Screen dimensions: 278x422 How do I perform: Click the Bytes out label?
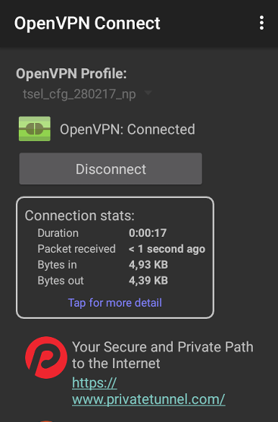click(61, 281)
